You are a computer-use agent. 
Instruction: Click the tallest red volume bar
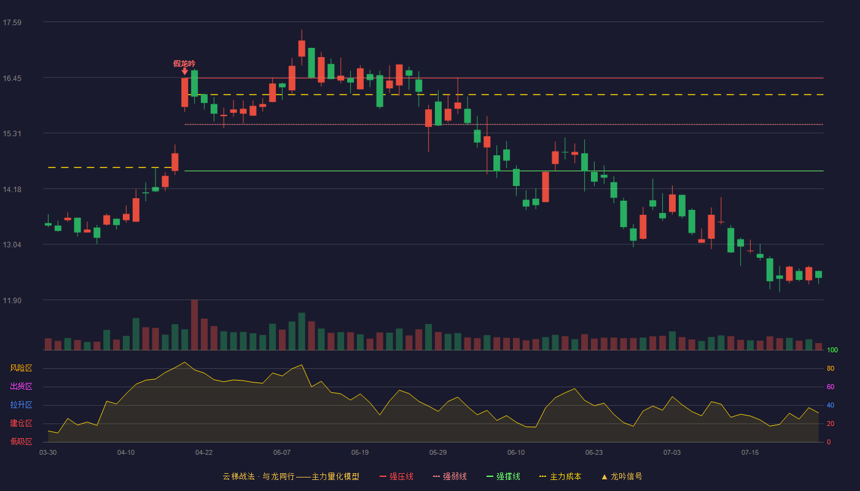click(x=194, y=325)
